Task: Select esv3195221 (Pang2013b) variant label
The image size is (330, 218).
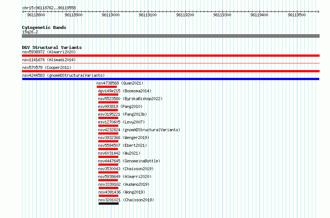Action: [x=122, y=114]
